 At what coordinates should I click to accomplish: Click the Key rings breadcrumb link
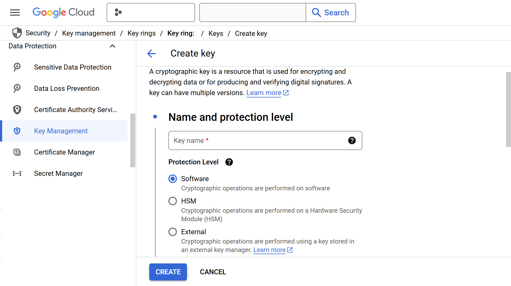pyautogui.click(x=141, y=33)
